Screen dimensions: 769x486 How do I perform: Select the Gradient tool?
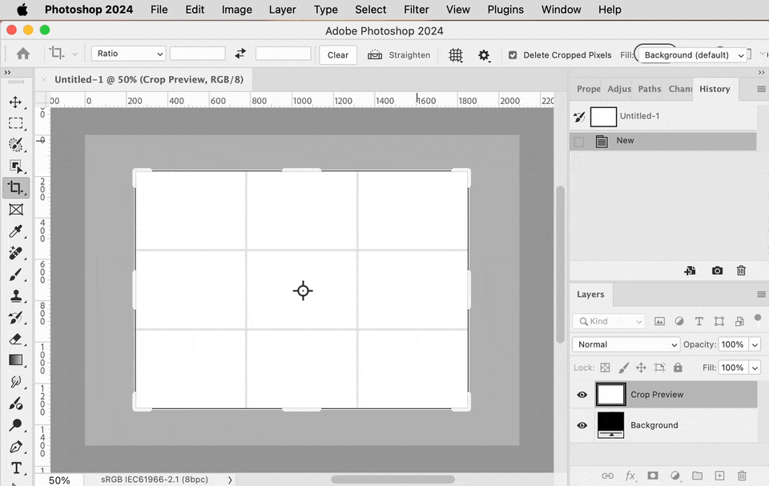16,360
